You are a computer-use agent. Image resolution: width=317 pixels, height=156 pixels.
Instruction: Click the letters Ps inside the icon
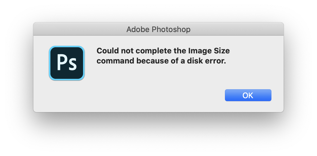click(67, 63)
